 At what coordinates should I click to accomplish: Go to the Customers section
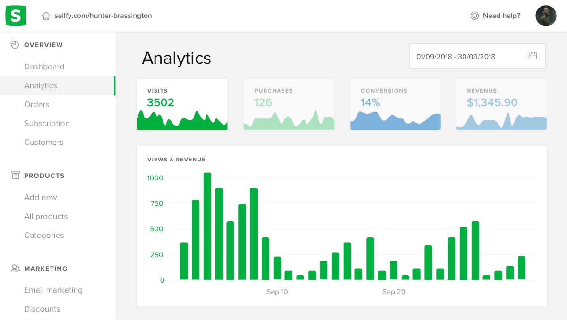(x=44, y=142)
